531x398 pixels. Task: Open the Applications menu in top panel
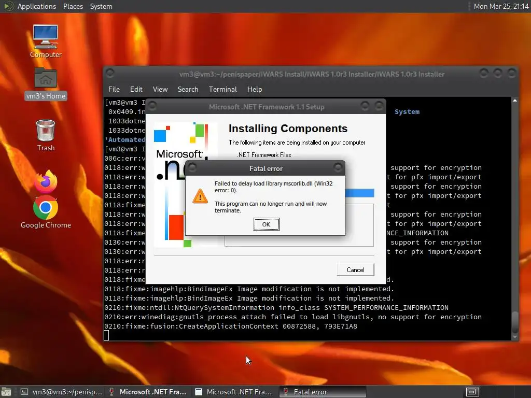(x=37, y=6)
